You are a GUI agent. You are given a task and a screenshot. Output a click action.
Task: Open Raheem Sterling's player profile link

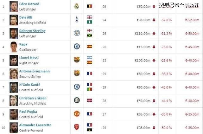(32, 31)
